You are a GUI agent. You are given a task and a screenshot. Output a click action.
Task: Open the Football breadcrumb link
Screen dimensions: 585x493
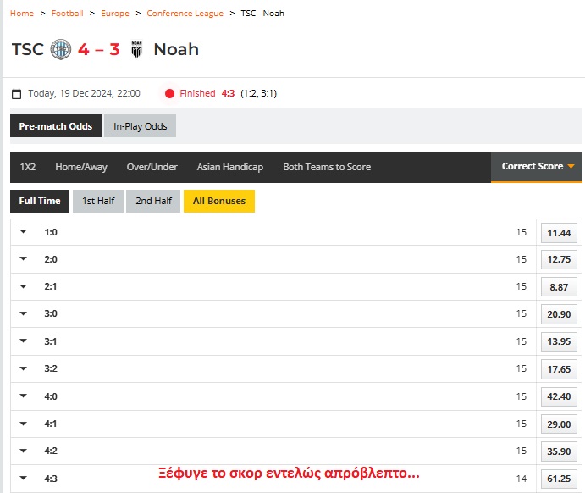(67, 14)
